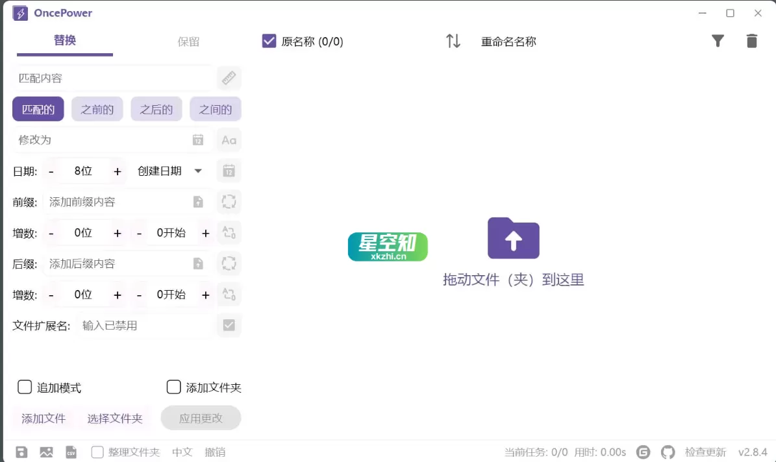Click the save icon in the status bar

[x=21, y=452]
